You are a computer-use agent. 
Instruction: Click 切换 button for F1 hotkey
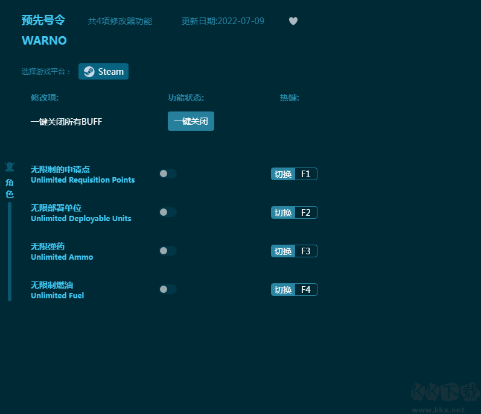(x=283, y=174)
